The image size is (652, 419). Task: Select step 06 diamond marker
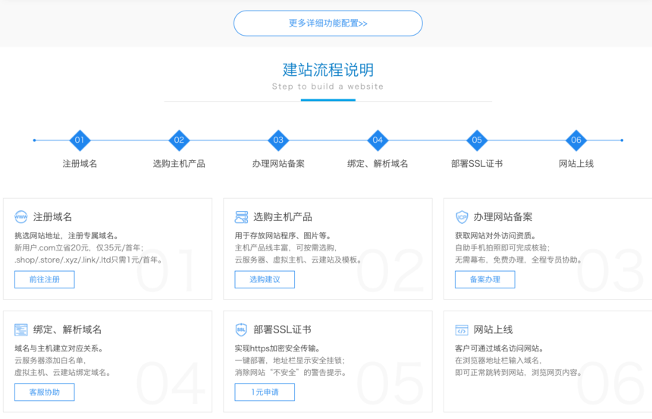click(576, 140)
